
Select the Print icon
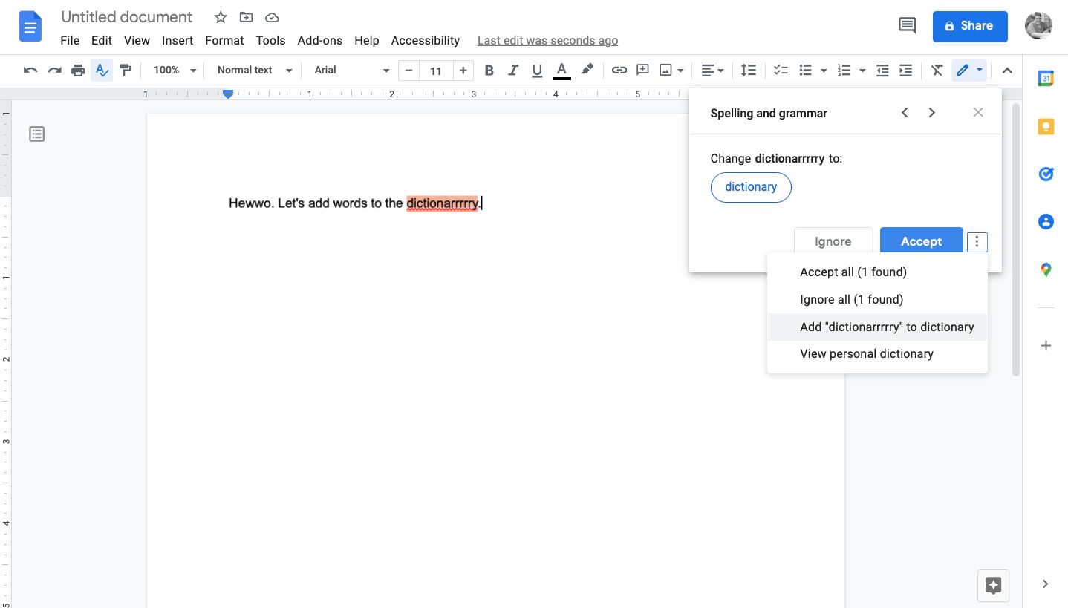(x=79, y=70)
